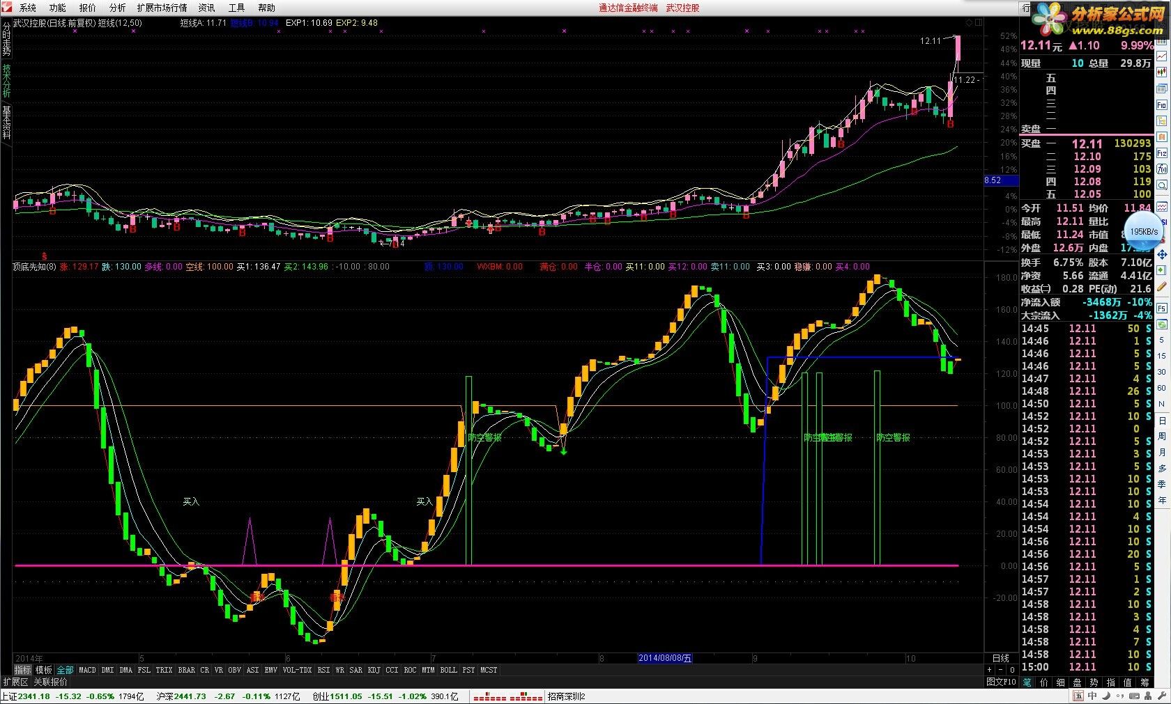Switch to the 分时走势 side tab
The width and height of the screenshot is (1171, 704).
(x=6, y=39)
